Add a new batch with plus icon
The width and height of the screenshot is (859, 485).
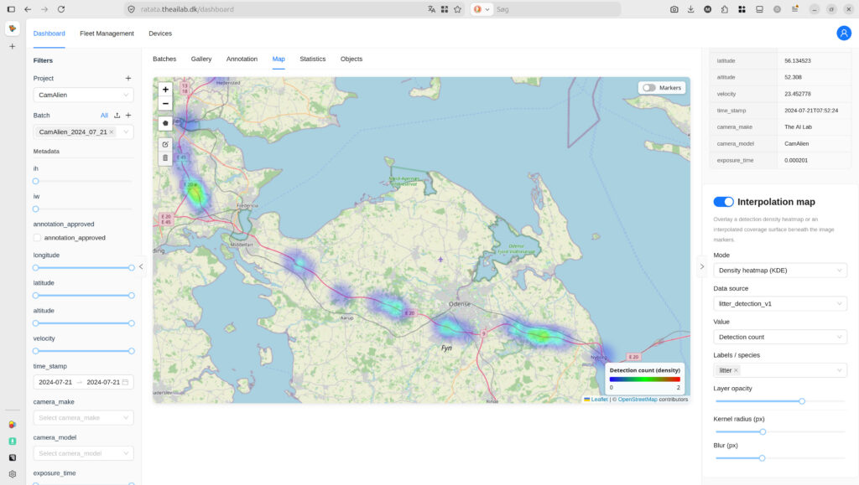pyautogui.click(x=128, y=116)
